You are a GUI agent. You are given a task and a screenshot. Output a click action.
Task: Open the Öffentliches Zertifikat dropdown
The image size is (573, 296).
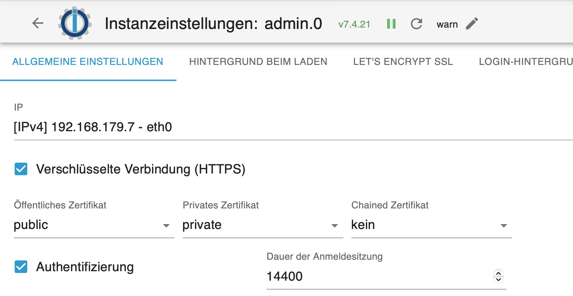[x=94, y=225]
